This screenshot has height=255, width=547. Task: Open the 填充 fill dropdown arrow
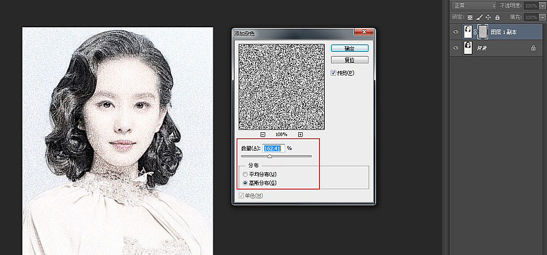coord(543,17)
